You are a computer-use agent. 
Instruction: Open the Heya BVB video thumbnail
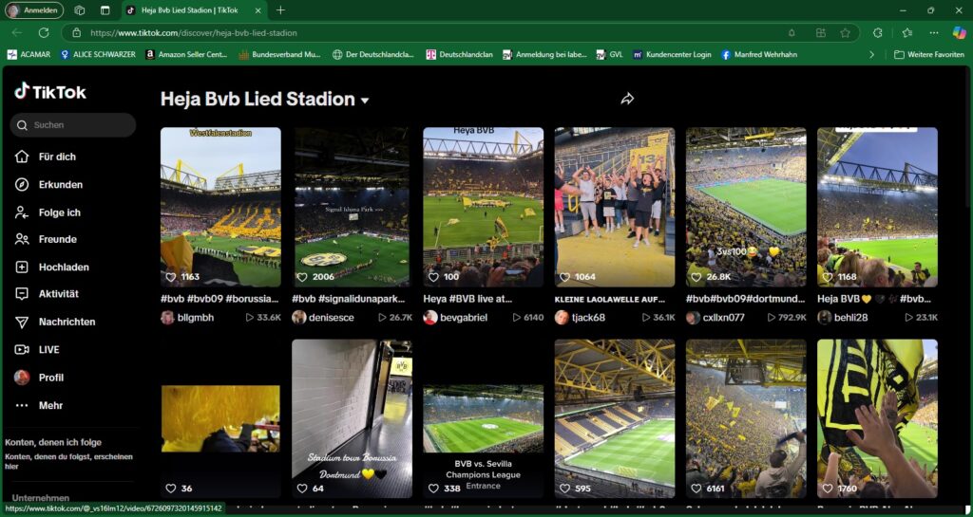point(484,207)
